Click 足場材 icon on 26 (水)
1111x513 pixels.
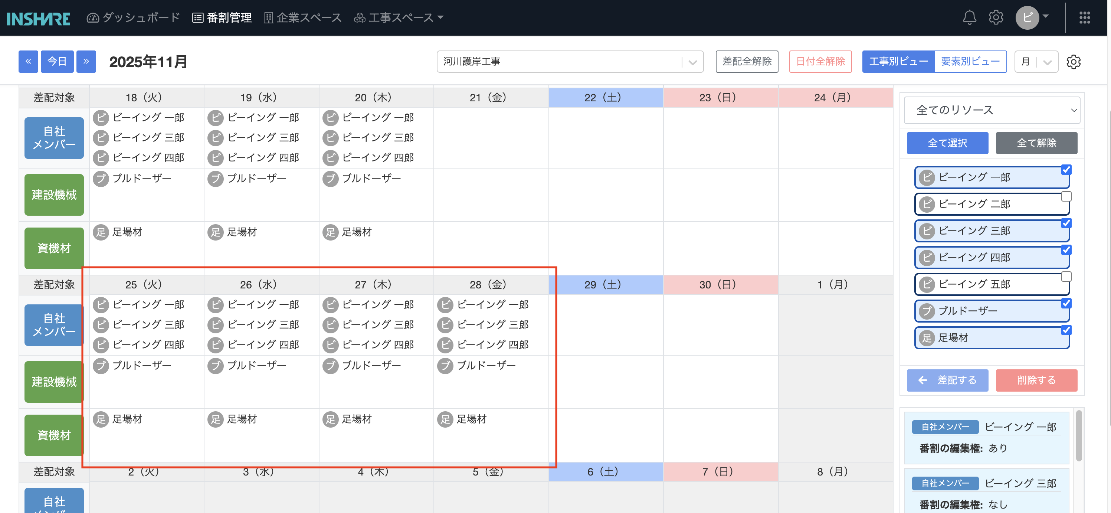pos(216,419)
